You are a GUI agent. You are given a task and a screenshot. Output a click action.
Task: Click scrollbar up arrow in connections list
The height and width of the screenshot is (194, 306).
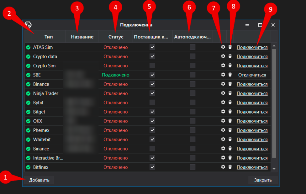tap(274, 46)
